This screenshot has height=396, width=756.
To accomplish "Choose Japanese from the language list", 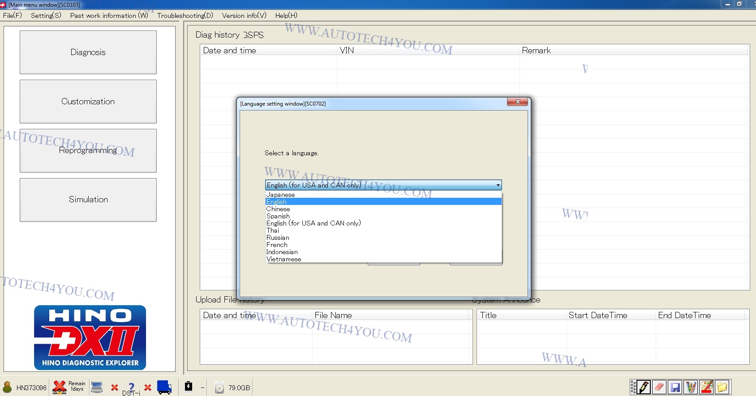I will click(280, 195).
